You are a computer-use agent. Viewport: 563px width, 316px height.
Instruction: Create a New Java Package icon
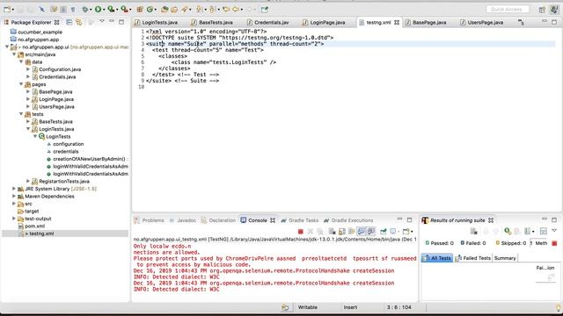click(x=139, y=10)
